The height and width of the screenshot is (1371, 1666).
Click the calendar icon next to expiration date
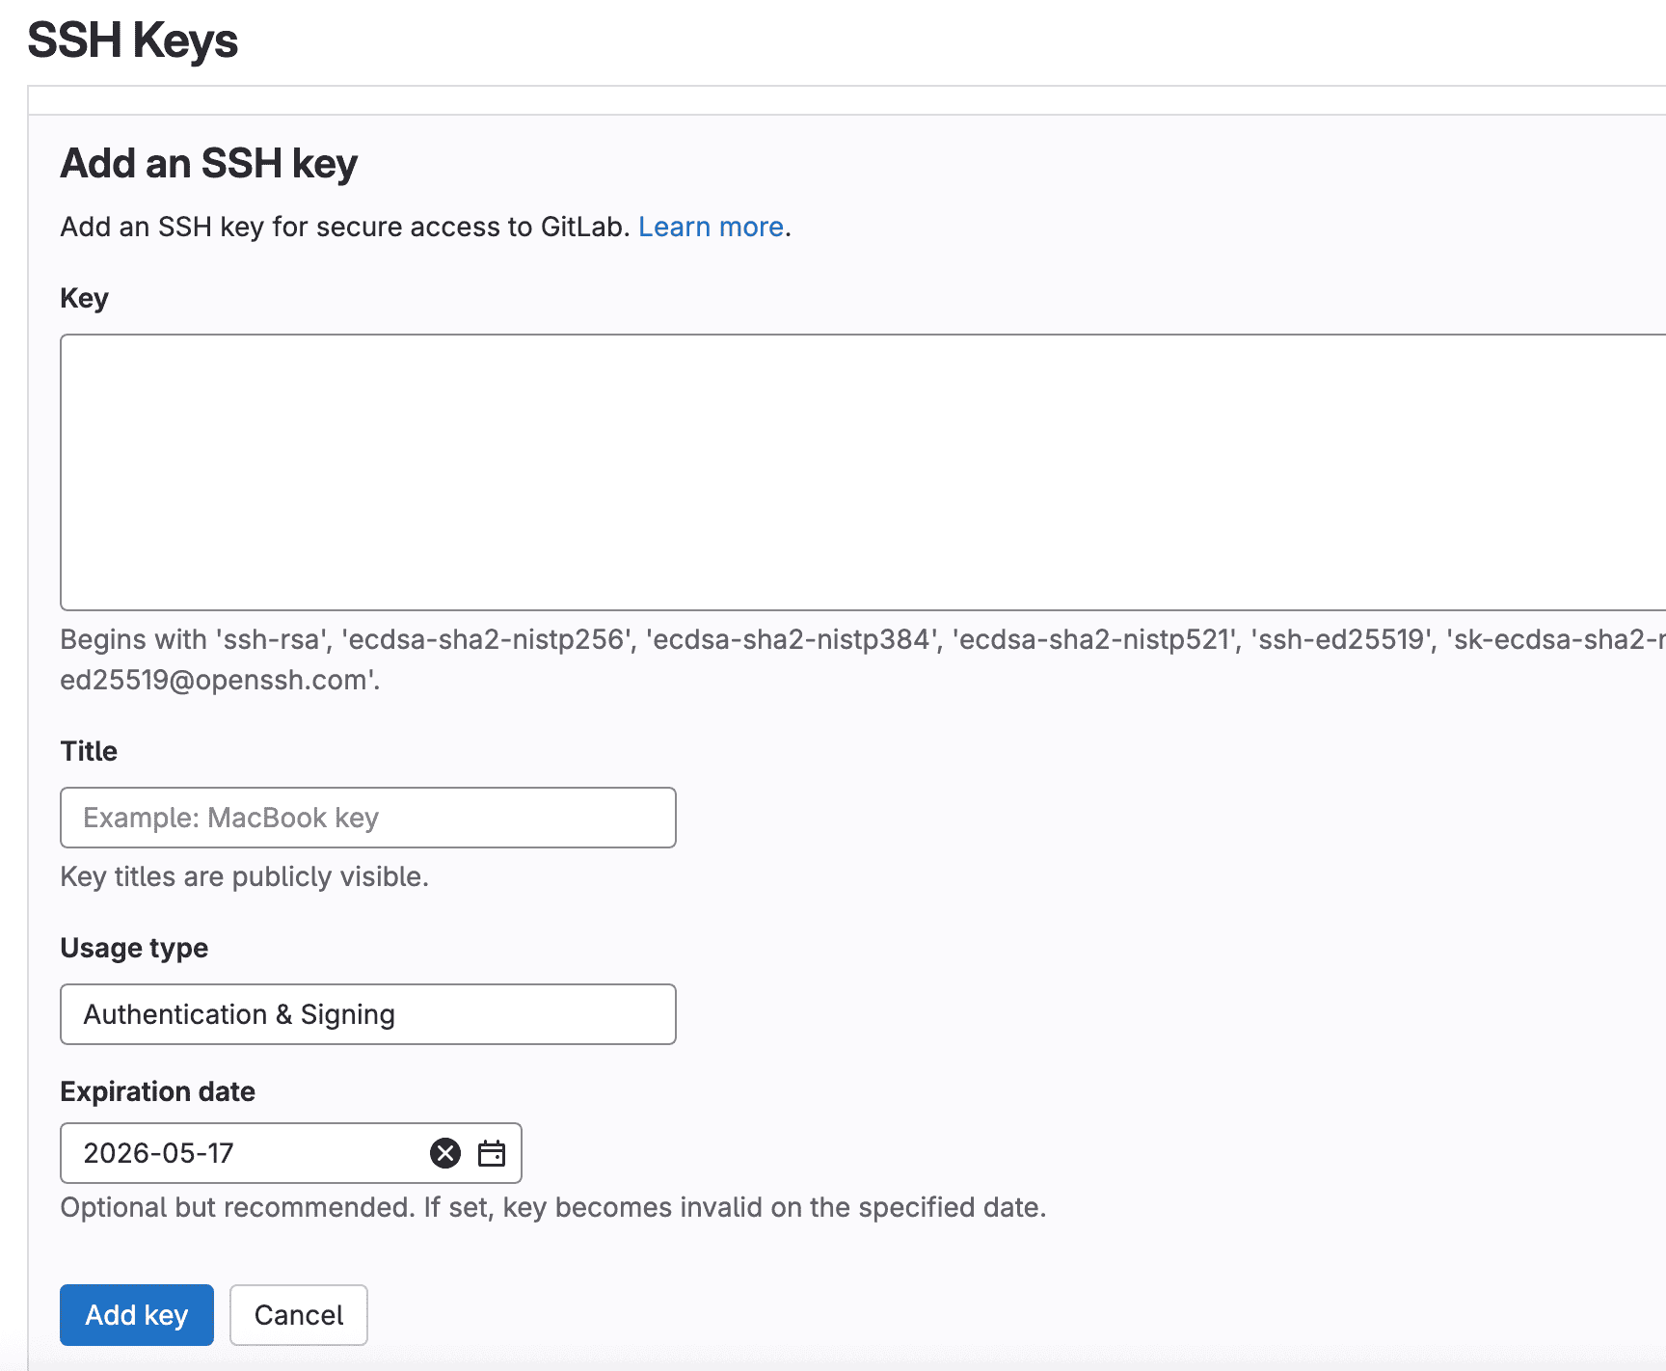click(492, 1153)
